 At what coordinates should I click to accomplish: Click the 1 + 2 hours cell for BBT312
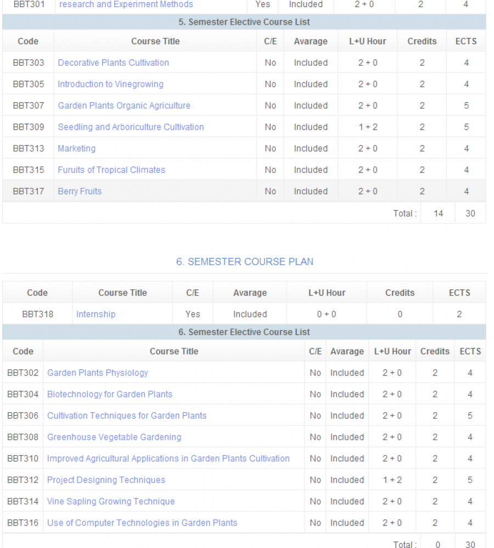(392, 480)
